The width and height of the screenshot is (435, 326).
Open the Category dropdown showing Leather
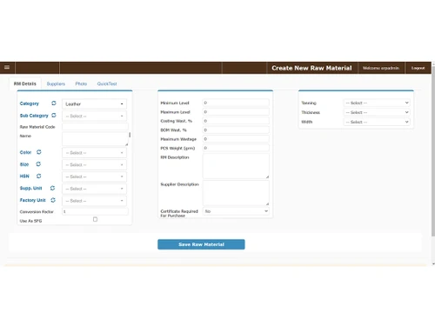(94, 104)
